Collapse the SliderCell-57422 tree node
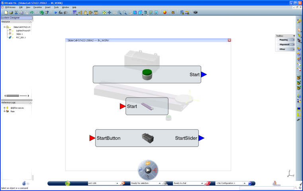This screenshot has width=303, height=191. (4, 27)
